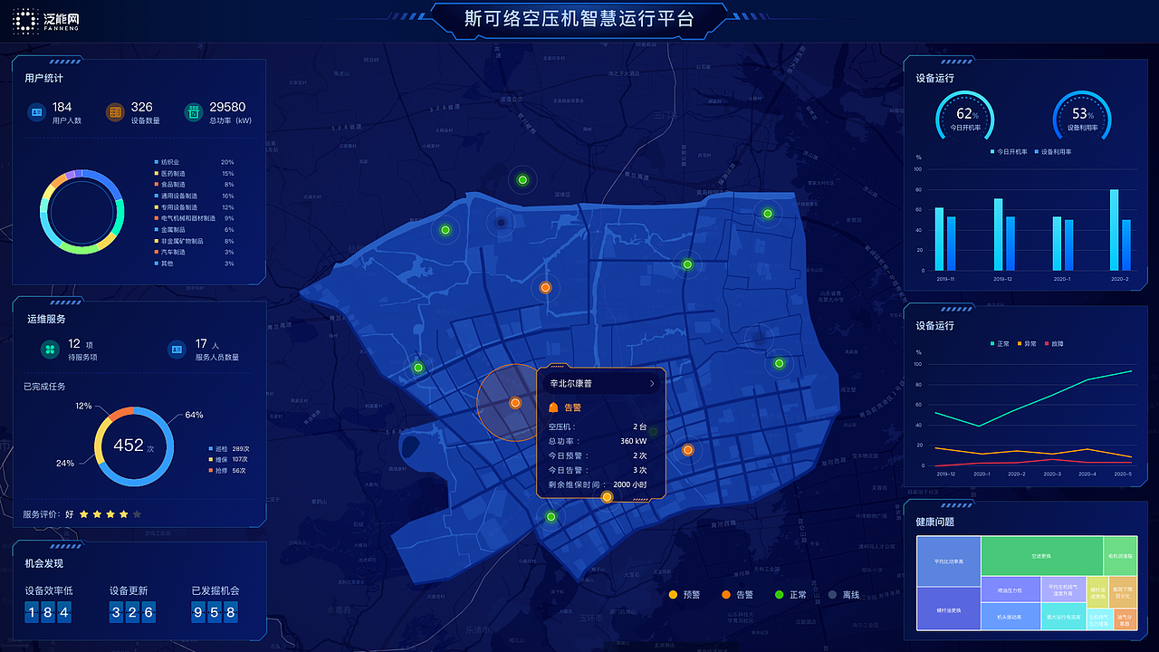Click the orange alarm marker in the north
This screenshot has width=1159, height=652.
[545, 287]
